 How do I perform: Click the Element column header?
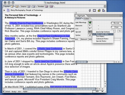[x=84, y=39]
